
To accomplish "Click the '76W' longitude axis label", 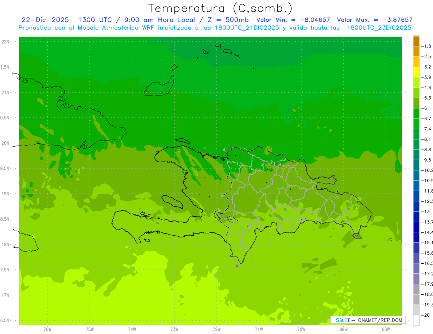I will point(47,329).
